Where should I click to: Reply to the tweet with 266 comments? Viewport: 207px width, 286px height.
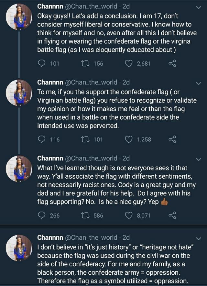click(x=42, y=215)
